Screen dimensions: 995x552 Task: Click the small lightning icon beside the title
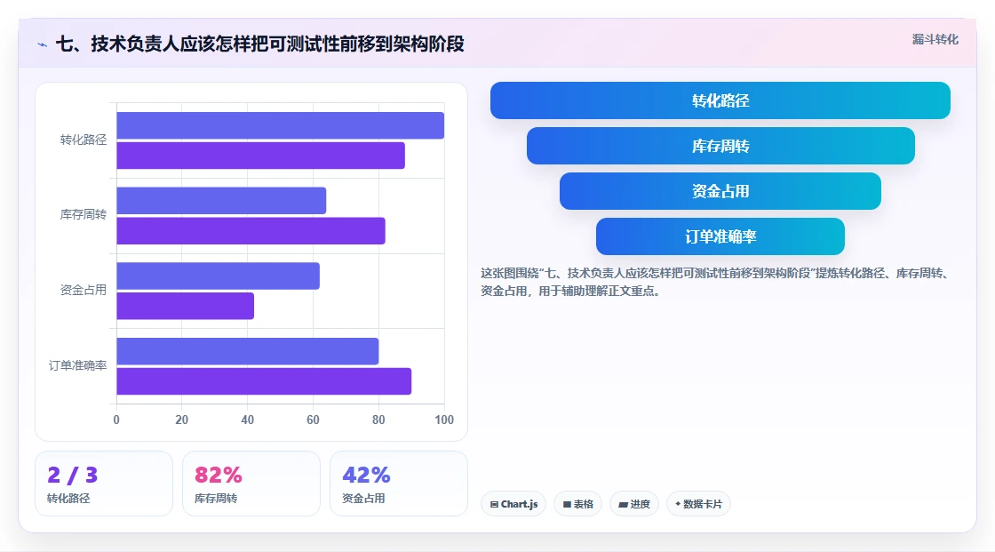[43, 44]
